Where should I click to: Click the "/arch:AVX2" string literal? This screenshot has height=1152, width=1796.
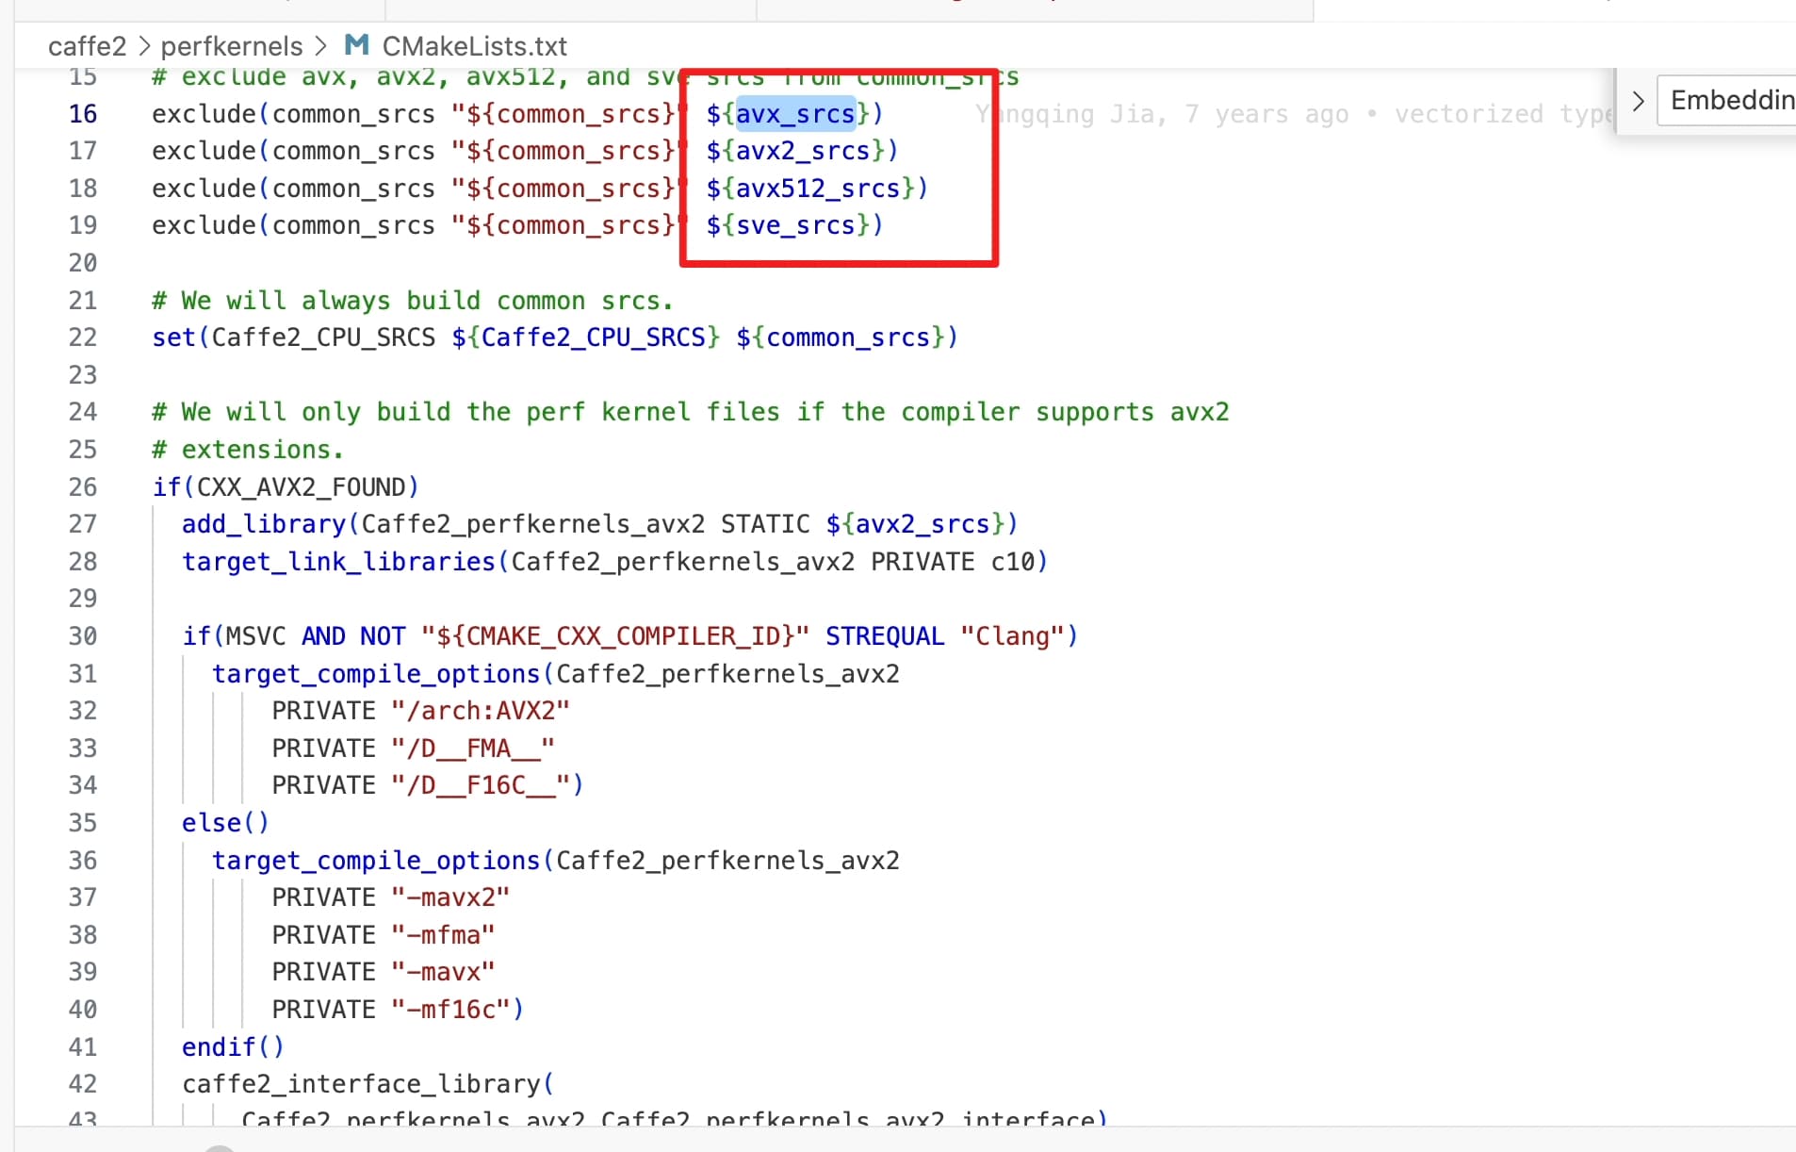pyautogui.click(x=481, y=711)
